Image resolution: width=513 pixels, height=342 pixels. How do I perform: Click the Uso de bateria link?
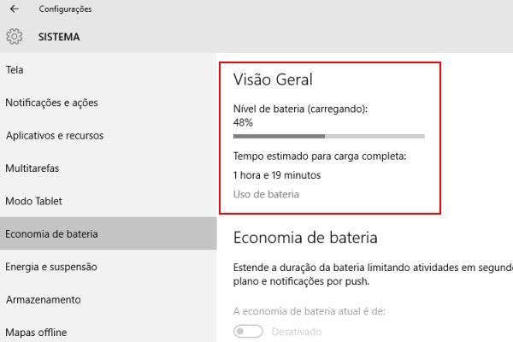coord(266,194)
